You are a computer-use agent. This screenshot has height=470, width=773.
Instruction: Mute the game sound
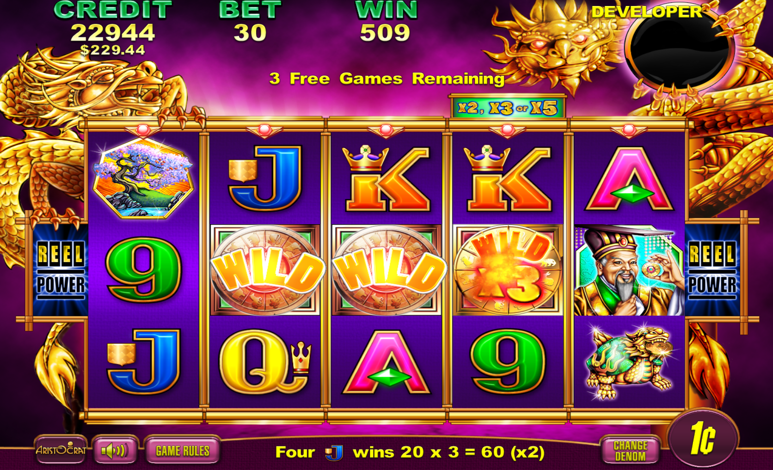(114, 450)
